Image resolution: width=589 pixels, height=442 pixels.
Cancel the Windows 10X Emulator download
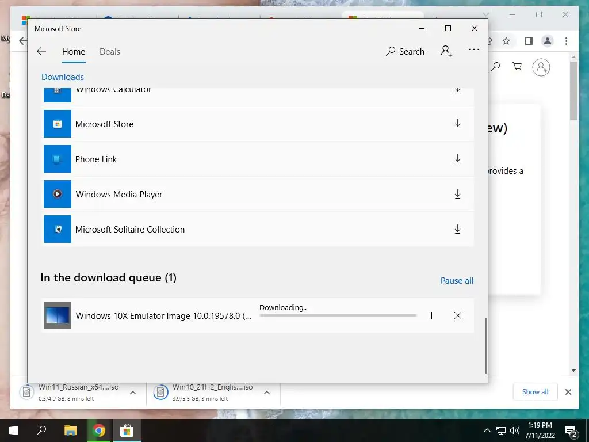[x=457, y=316]
